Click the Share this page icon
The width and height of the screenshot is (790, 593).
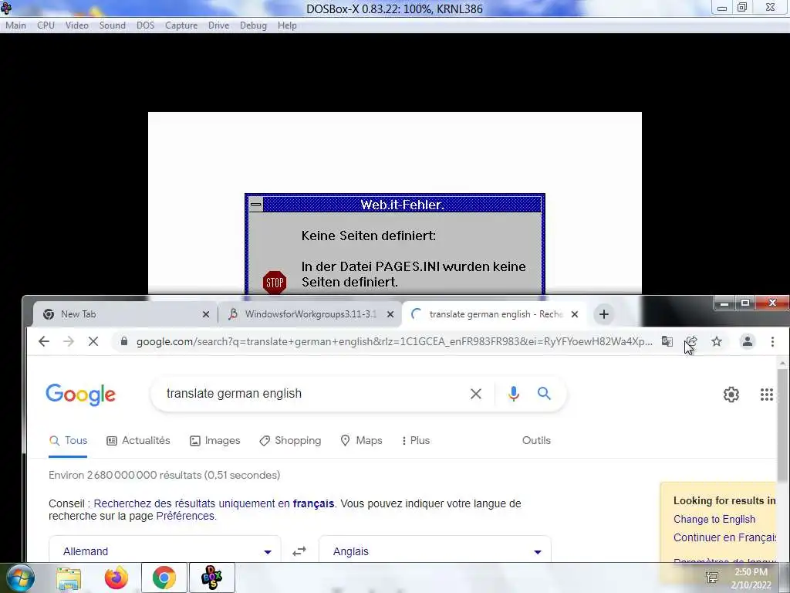click(692, 341)
